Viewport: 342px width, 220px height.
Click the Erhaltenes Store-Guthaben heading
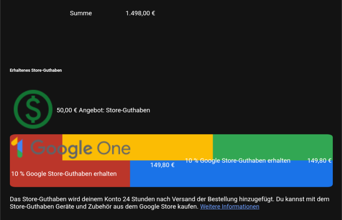click(36, 70)
